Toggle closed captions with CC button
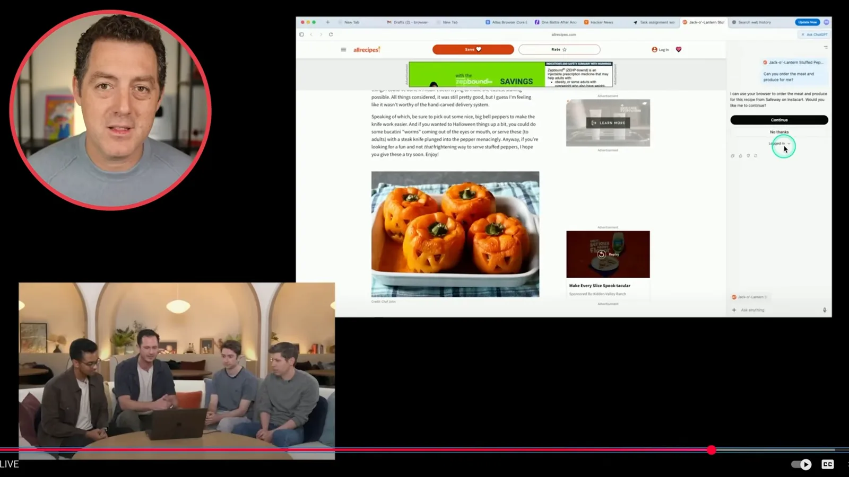849x477 pixels. [828, 464]
